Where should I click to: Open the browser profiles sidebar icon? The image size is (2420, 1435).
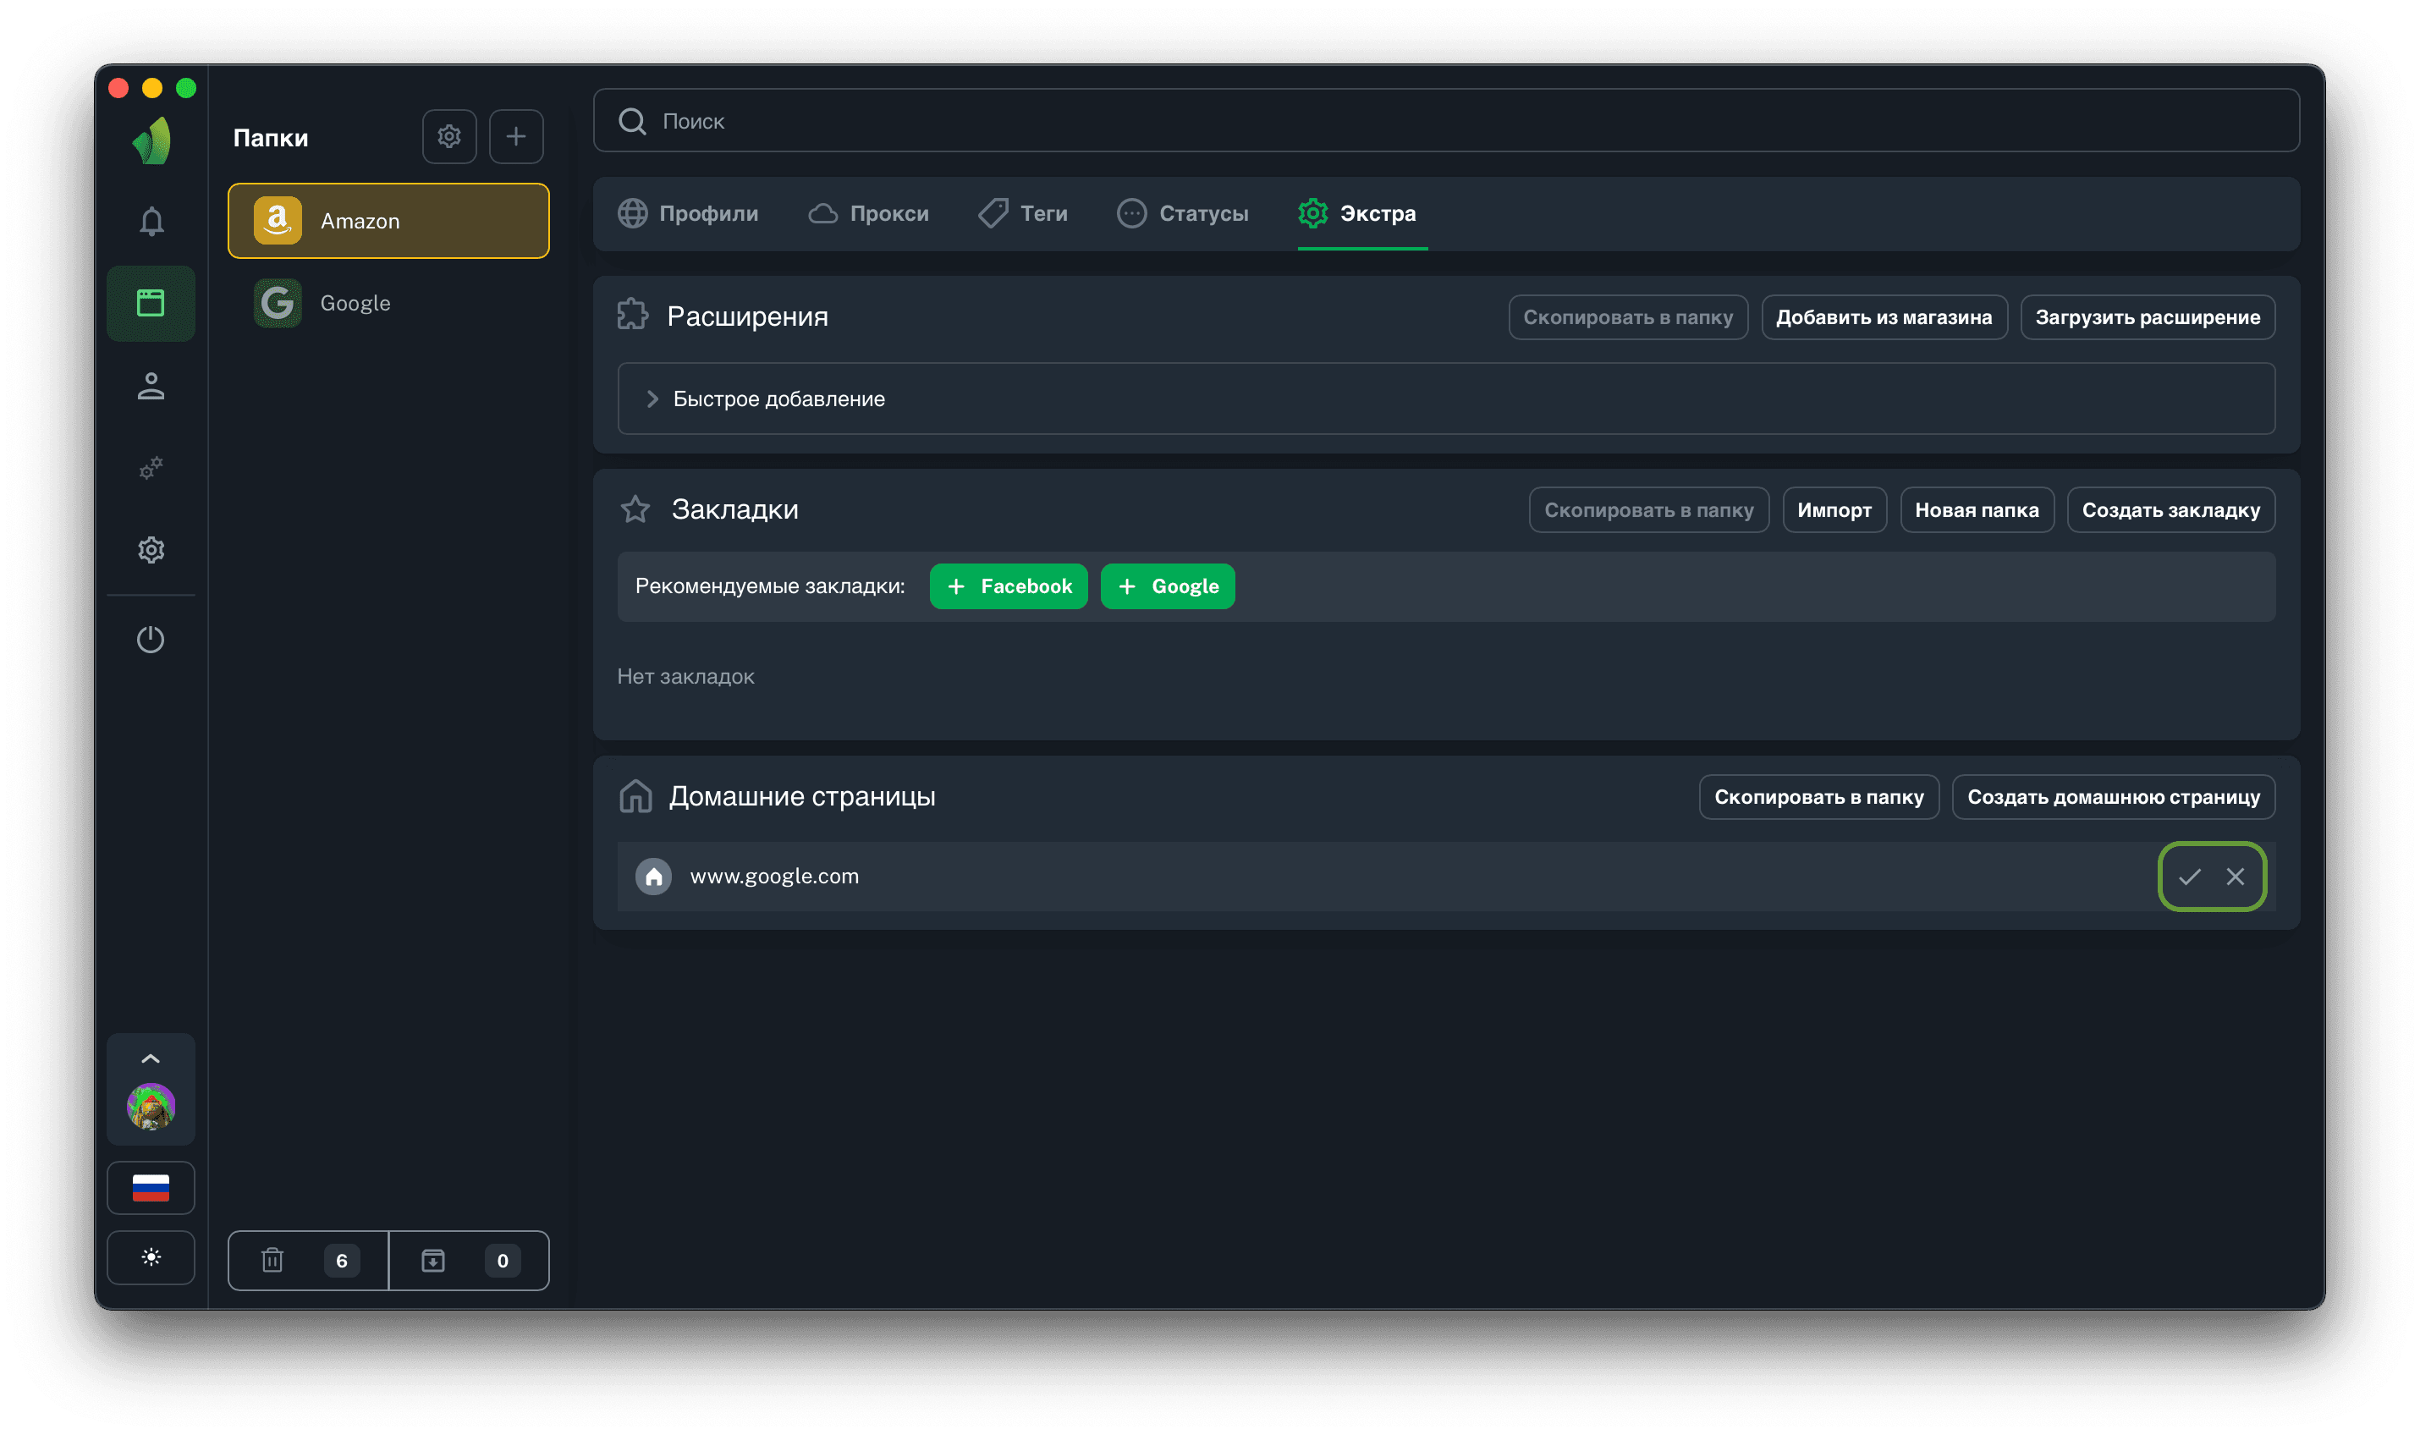pos(151,304)
